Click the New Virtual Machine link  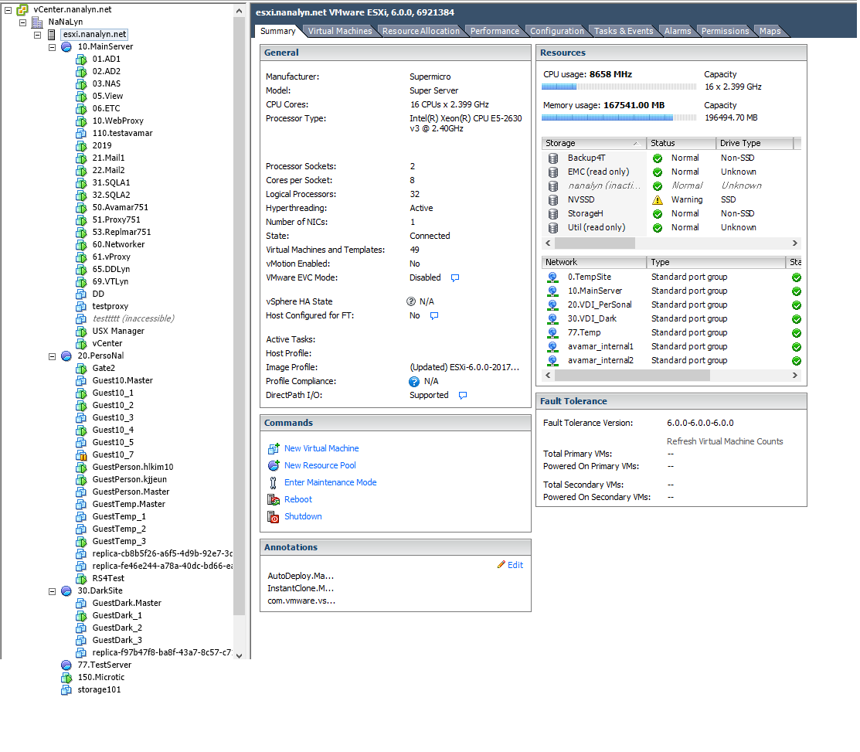point(321,449)
